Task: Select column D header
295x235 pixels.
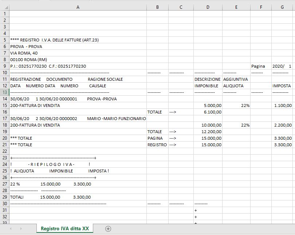Action: pyautogui.click(x=208, y=7)
